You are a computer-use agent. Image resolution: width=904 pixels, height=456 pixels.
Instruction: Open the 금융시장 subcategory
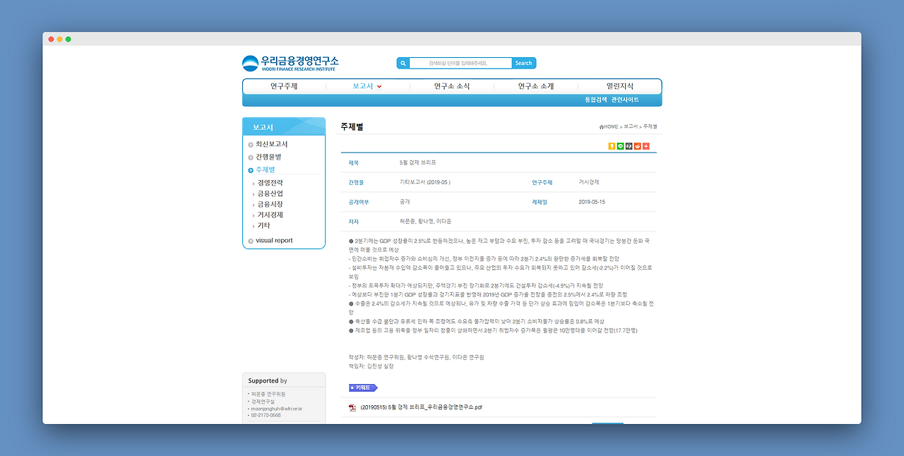click(x=270, y=204)
